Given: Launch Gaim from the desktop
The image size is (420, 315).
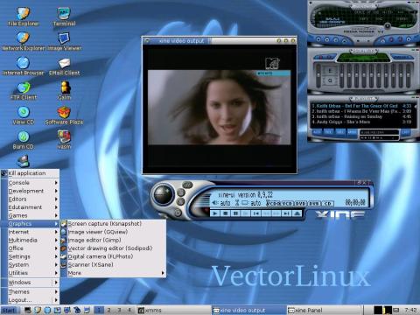Looking at the screenshot, I should point(65,91).
